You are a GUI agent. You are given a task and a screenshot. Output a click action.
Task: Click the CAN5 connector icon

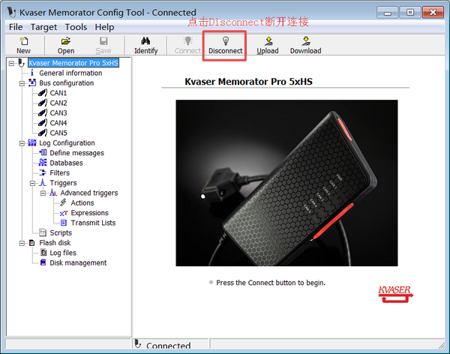click(43, 133)
